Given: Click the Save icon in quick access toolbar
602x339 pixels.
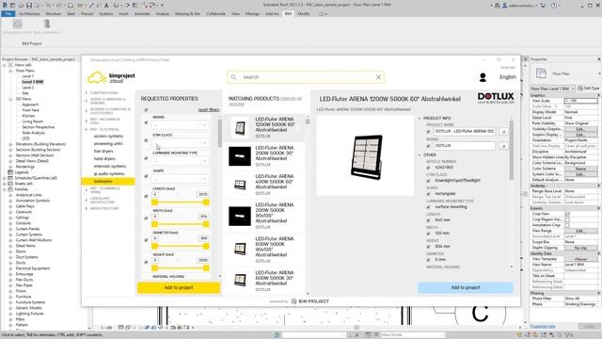Looking at the screenshot, I should click(x=29, y=6).
